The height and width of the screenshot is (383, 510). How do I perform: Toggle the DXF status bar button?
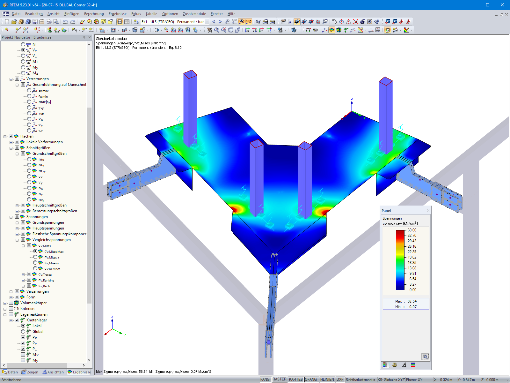(x=340, y=379)
